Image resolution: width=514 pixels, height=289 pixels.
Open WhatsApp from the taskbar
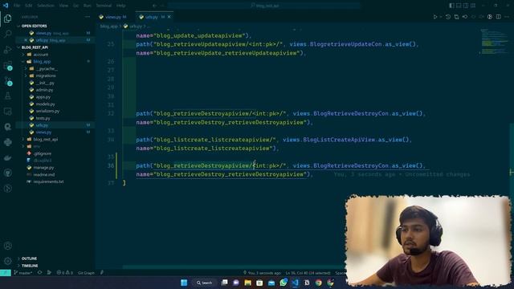point(284,283)
